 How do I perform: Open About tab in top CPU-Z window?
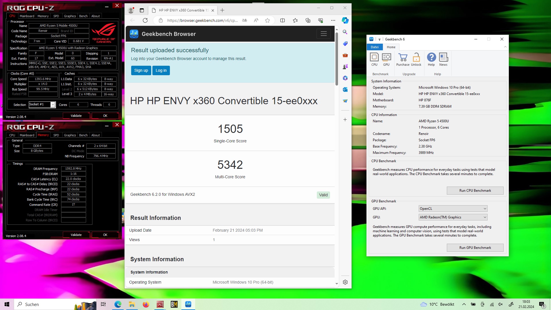96,16
